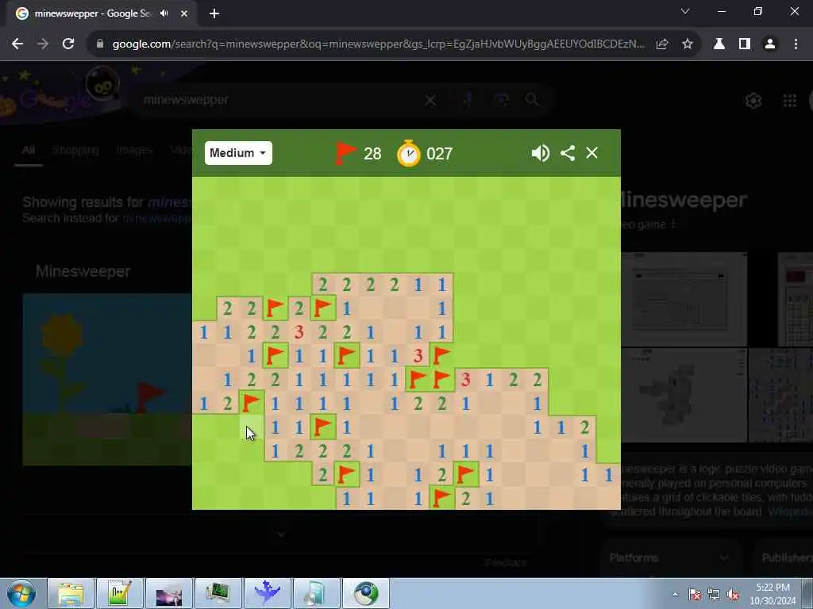Viewport: 813px width, 609px height.
Task: Click the red flag counter icon
Action: [x=345, y=153]
